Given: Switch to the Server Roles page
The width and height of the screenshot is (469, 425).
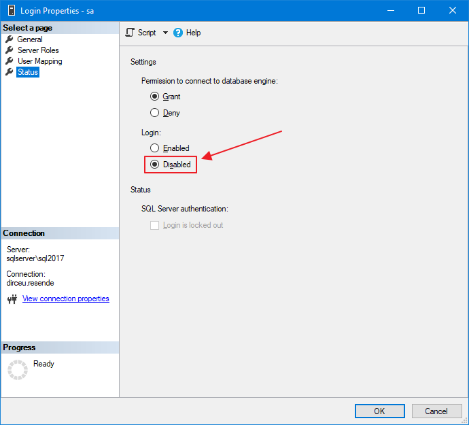Looking at the screenshot, I should pos(38,50).
